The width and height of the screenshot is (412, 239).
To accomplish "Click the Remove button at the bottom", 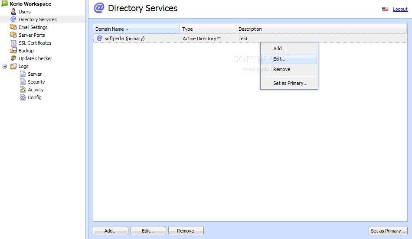I will click(186, 231).
